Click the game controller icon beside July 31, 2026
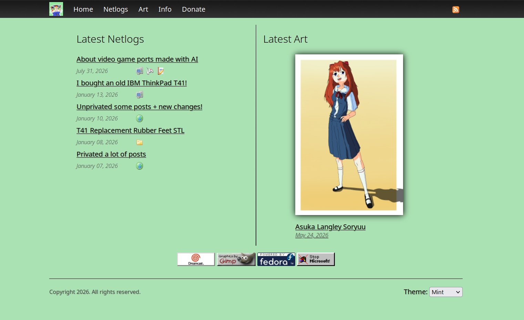Image resolution: width=524 pixels, height=320 pixels. tap(150, 71)
